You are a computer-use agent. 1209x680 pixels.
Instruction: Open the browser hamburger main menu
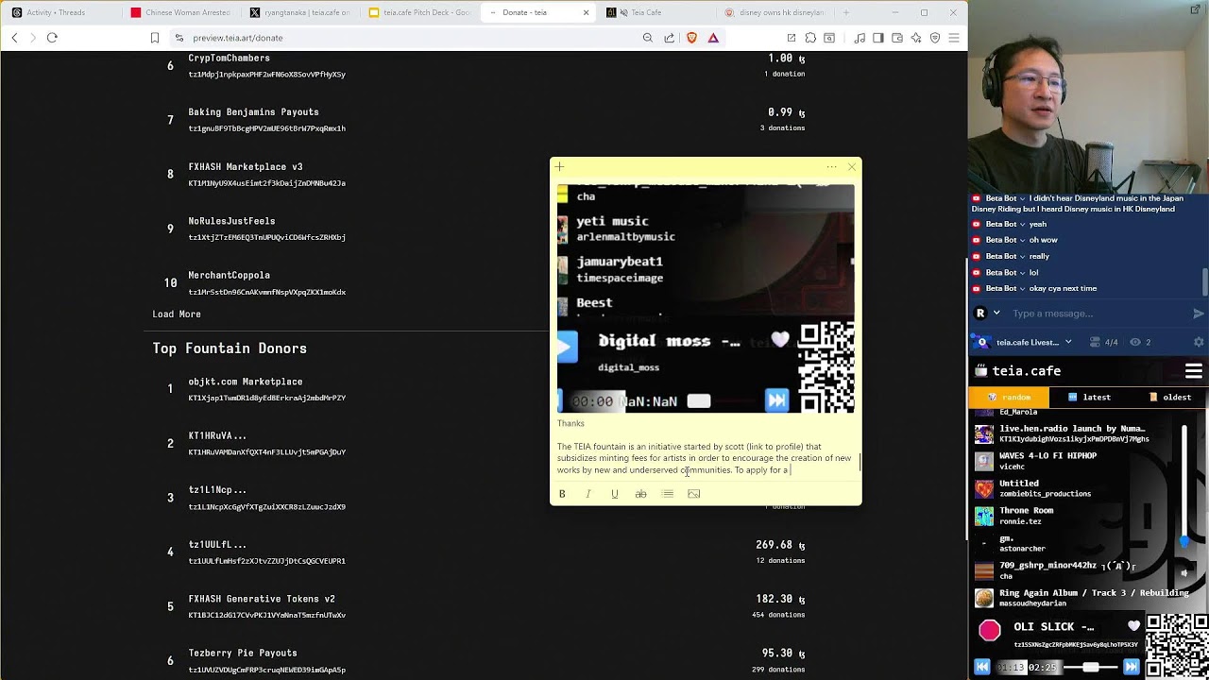pos(954,38)
